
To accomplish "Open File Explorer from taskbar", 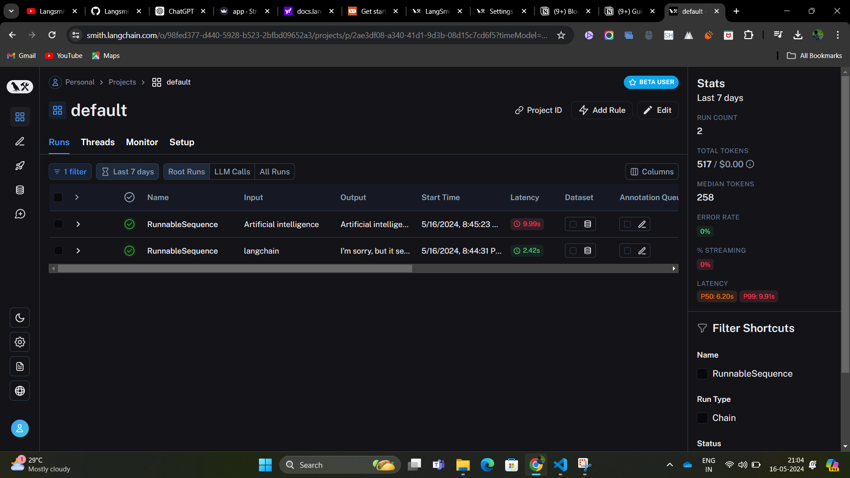I will coord(463,465).
